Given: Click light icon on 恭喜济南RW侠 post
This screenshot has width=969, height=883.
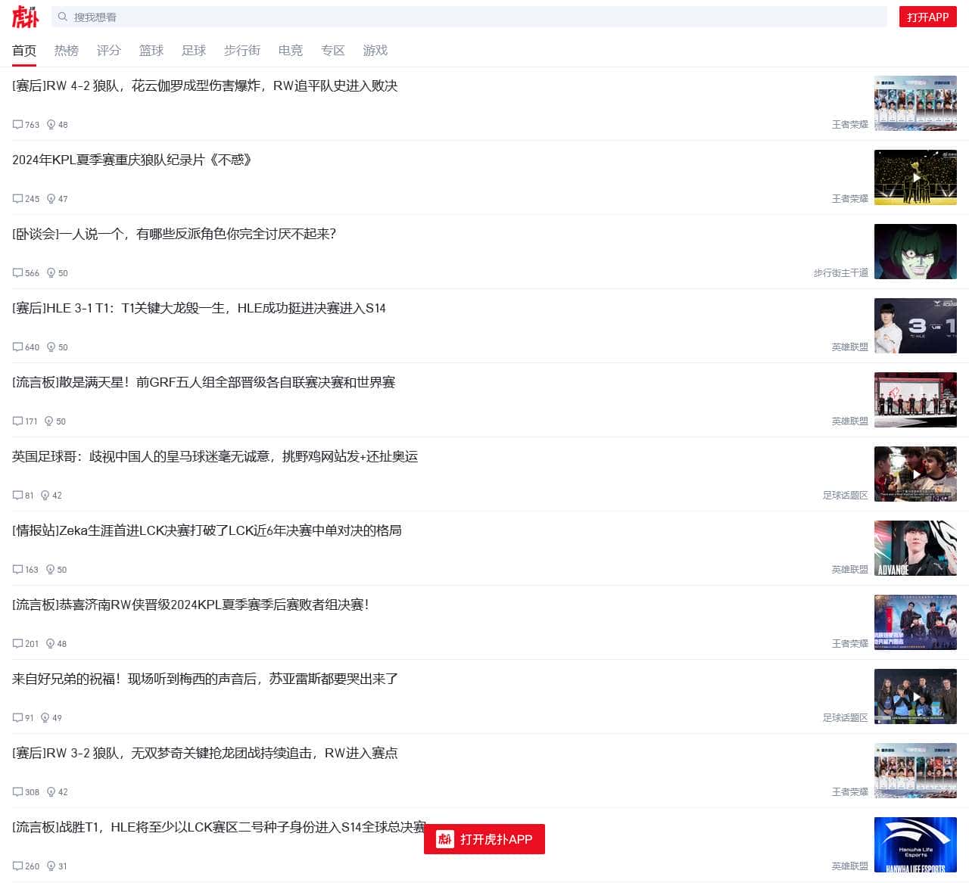Looking at the screenshot, I should pos(51,644).
